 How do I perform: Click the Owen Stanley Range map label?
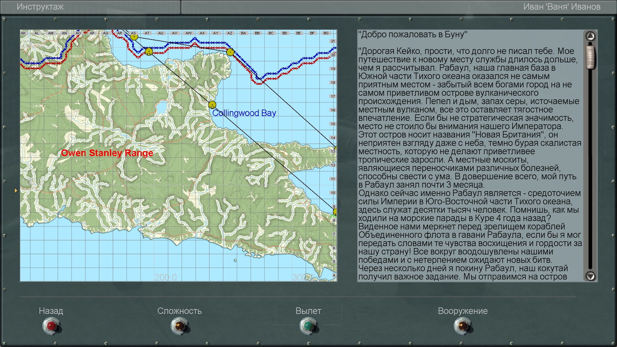107,153
